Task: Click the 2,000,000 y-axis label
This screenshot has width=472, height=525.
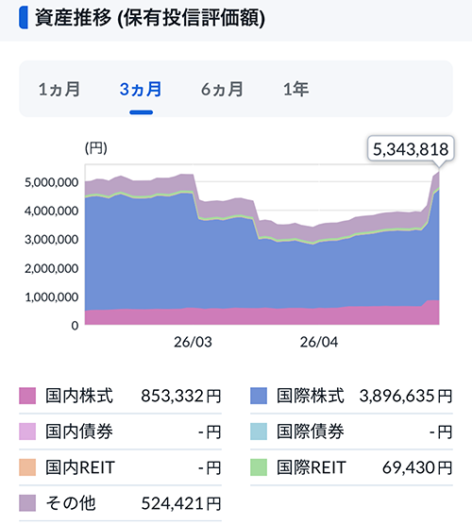Action: 52,268
